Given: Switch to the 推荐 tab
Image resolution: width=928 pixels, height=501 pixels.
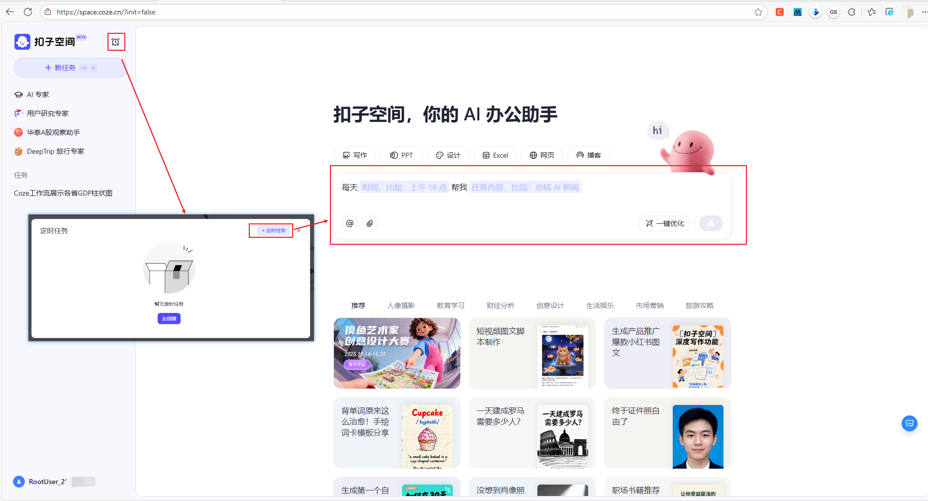Looking at the screenshot, I should coord(358,305).
